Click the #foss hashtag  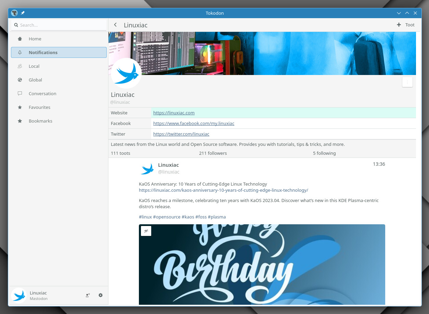tap(201, 217)
